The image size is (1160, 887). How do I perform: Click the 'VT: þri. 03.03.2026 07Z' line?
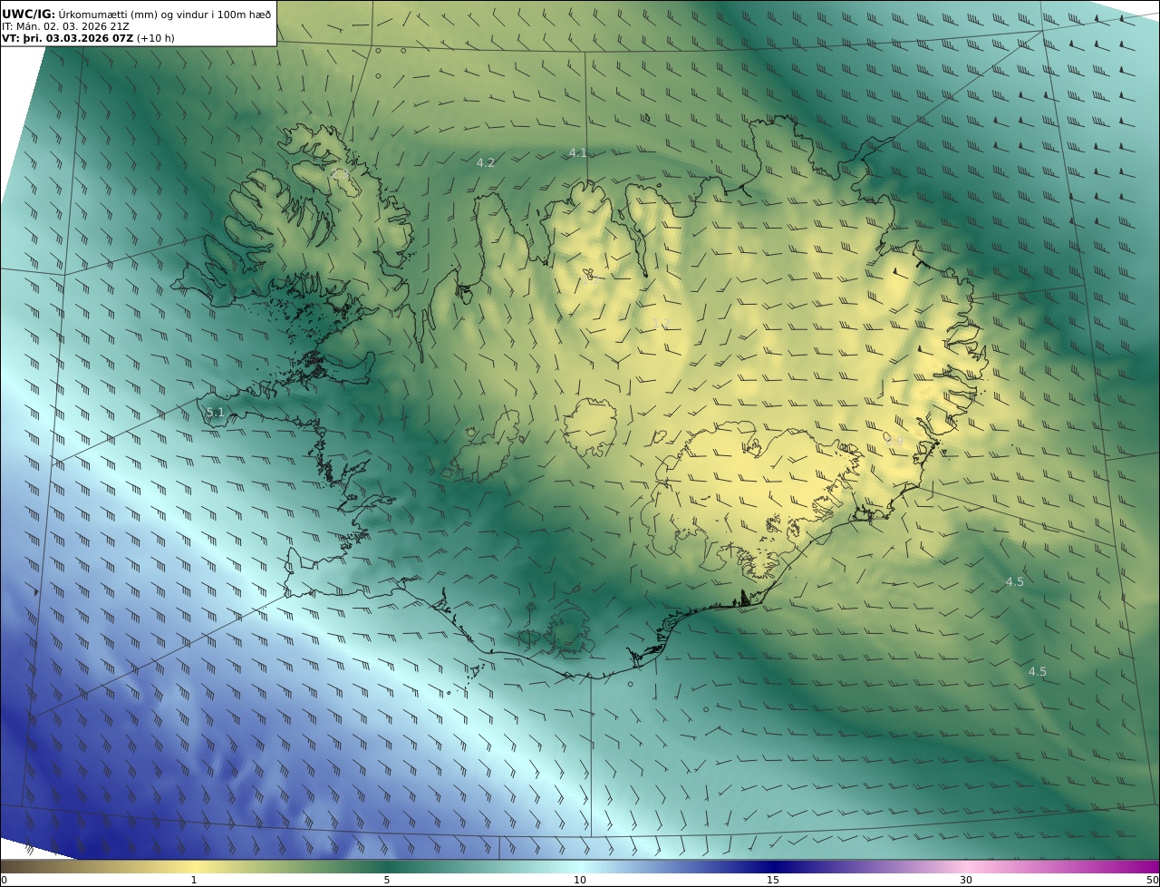(x=68, y=39)
